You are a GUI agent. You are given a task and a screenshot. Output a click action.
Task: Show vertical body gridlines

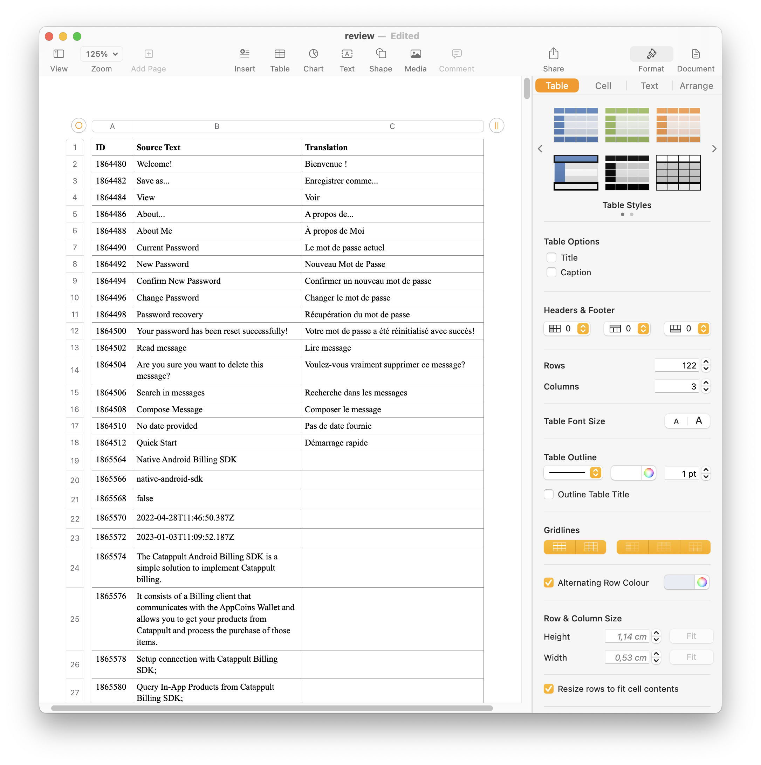tap(591, 547)
